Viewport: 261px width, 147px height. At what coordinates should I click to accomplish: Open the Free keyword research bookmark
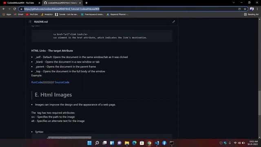click(92, 15)
